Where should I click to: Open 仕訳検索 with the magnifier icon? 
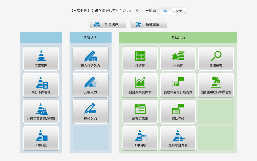tap(216, 59)
